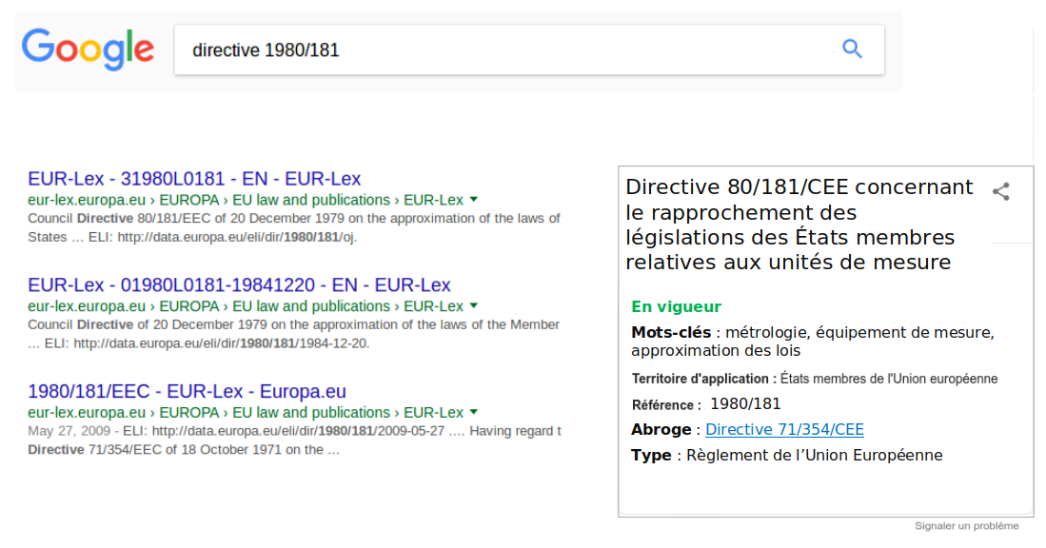Open result 'EUR-Lex - 01980L0181-19841220 - EN - EUR-Lex'
1046x548 pixels.
click(239, 284)
